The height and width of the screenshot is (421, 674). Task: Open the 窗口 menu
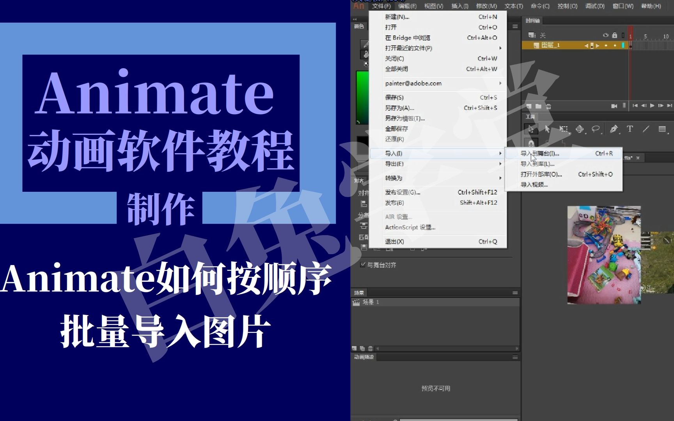[622, 6]
